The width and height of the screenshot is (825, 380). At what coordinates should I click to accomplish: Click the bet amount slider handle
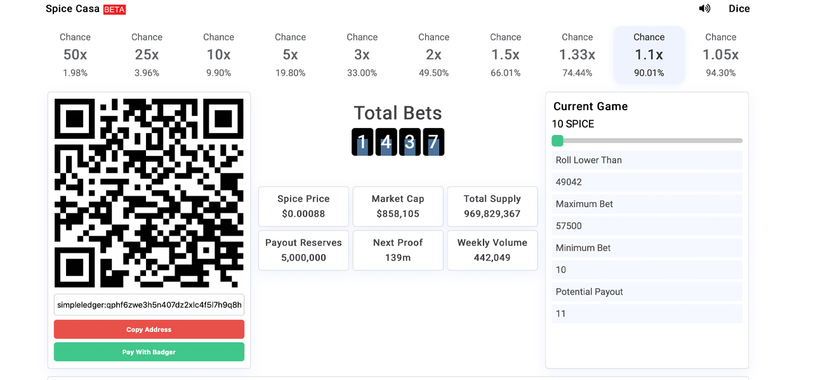(x=557, y=141)
